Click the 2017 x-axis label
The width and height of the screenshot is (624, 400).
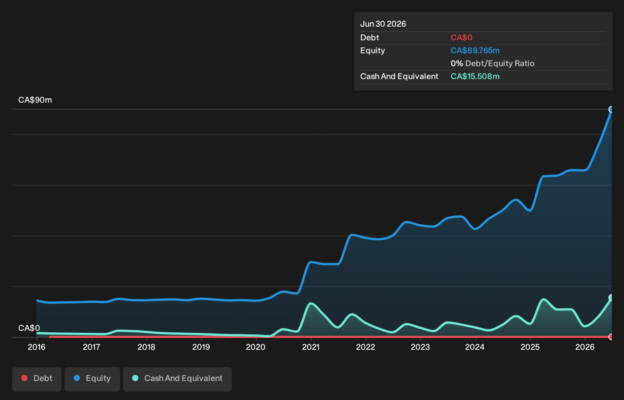tap(91, 347)
